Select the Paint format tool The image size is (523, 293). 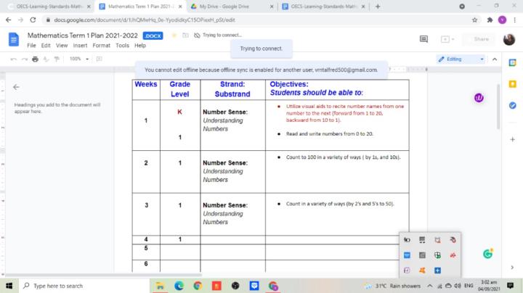tap(57, 59)
